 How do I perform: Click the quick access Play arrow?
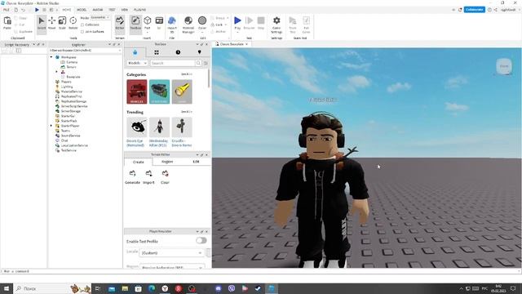coord(37,10)
